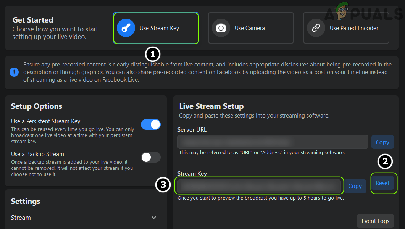Click the blue info icon in the notice banner
The height and width of the screenshot is (229, 405).
pos(14,72)
